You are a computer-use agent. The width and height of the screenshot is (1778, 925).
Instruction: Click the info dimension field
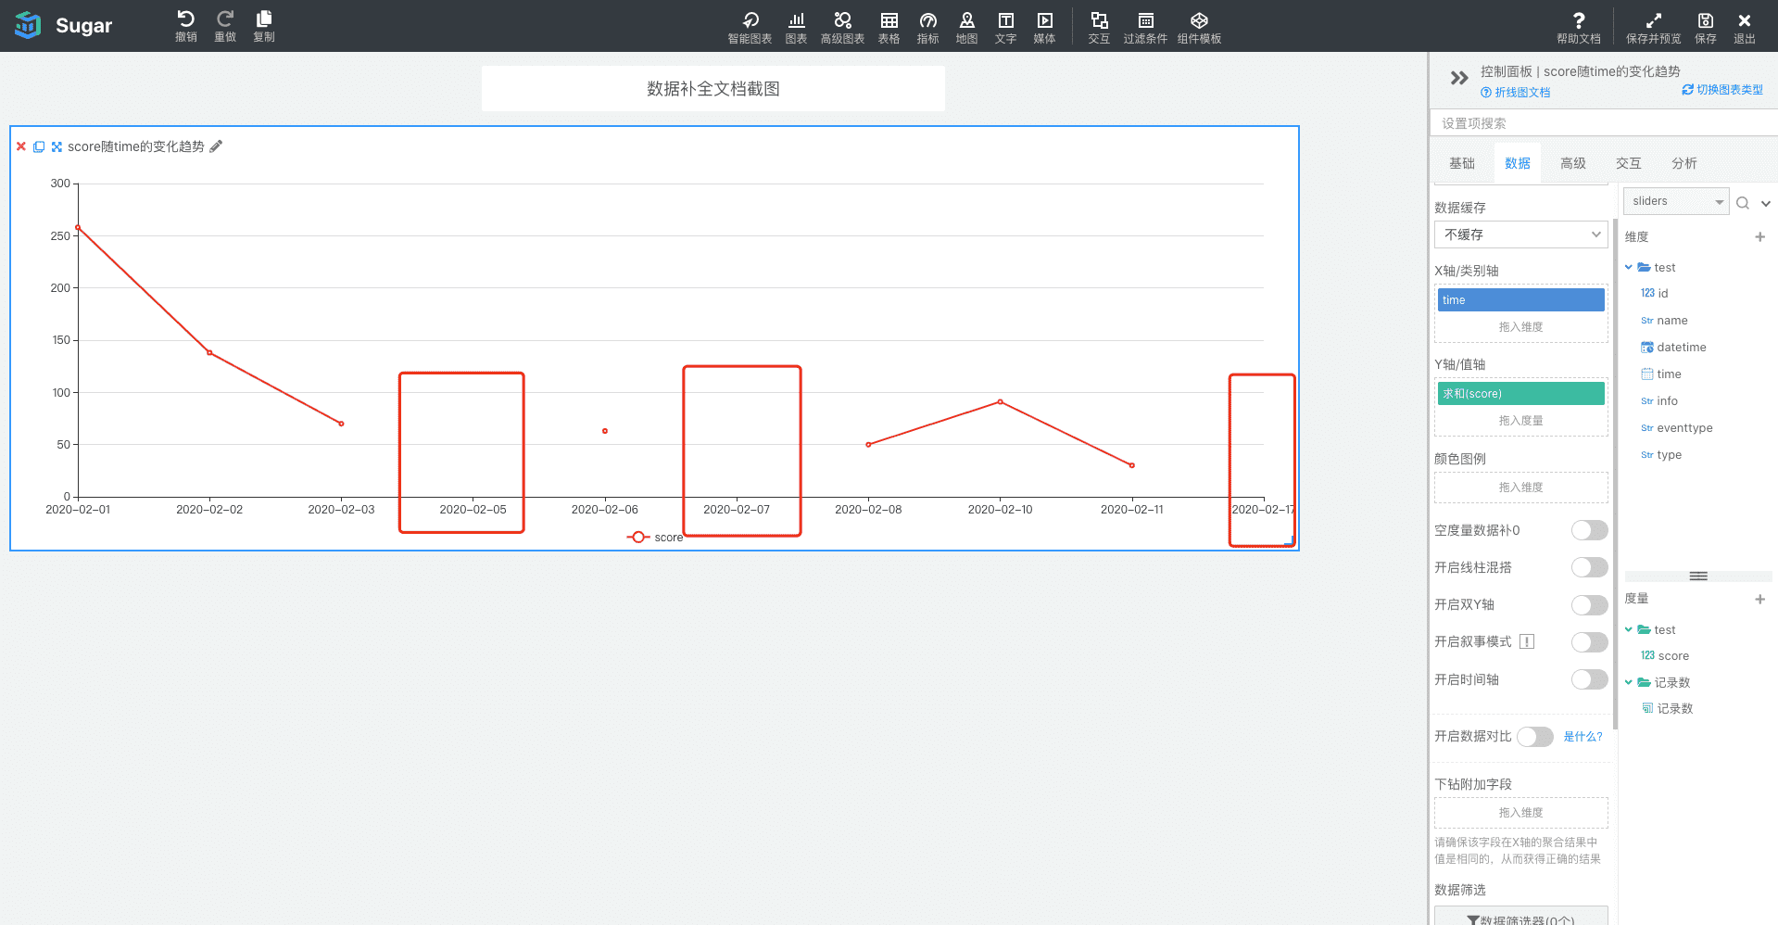(1659, 401)
